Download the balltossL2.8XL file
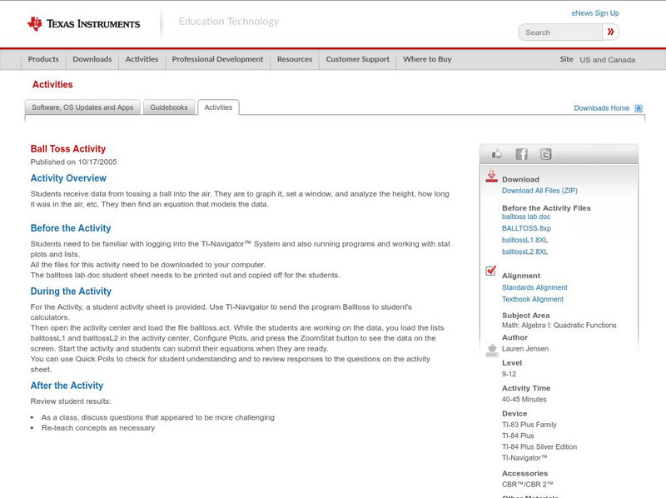Viewport: 666px width, 498px height. (x=524, y=252)
